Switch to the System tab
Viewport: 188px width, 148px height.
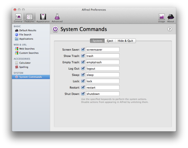tap(97, 41)
